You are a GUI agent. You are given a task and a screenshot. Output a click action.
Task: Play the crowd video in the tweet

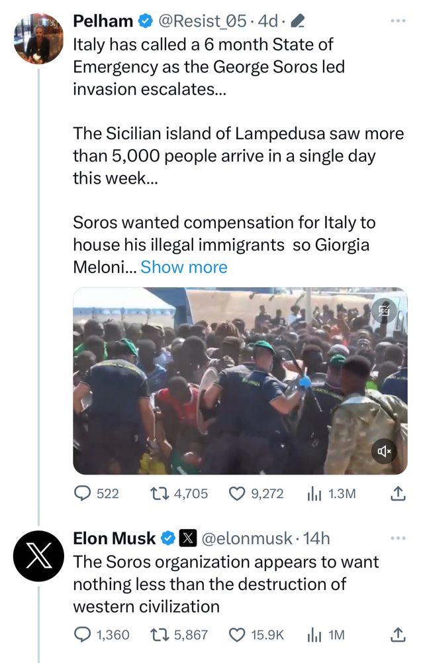click(x=240, y=381)
